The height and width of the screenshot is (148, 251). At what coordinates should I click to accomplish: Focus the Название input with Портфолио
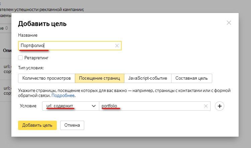click(x=67, y=46)
